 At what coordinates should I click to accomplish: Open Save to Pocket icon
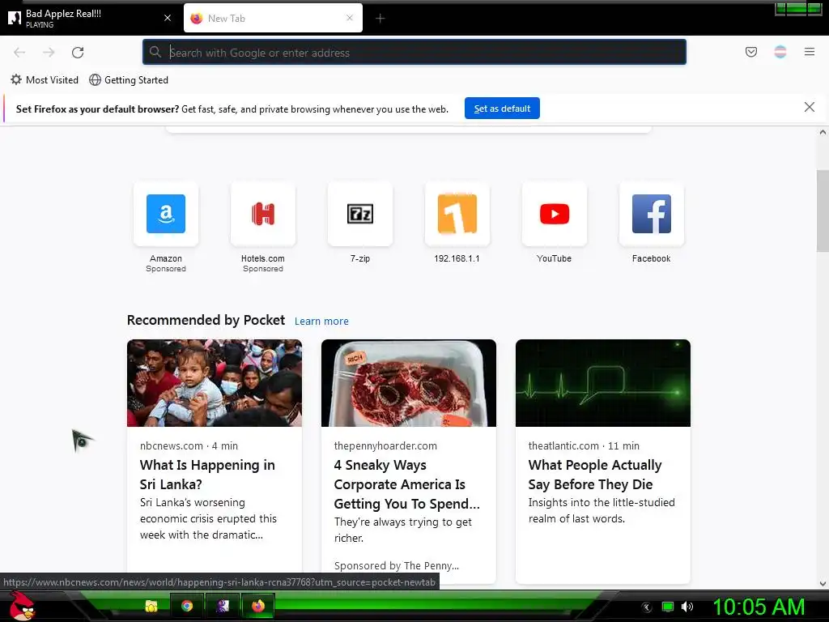pos(750,52)
